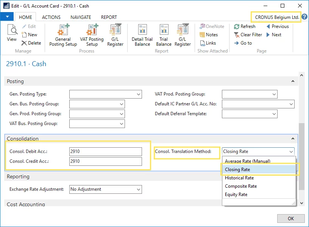Screen dimensions: 309x227
Task: Run the Detail Trial Balance report
Action: tap(142, 35)
